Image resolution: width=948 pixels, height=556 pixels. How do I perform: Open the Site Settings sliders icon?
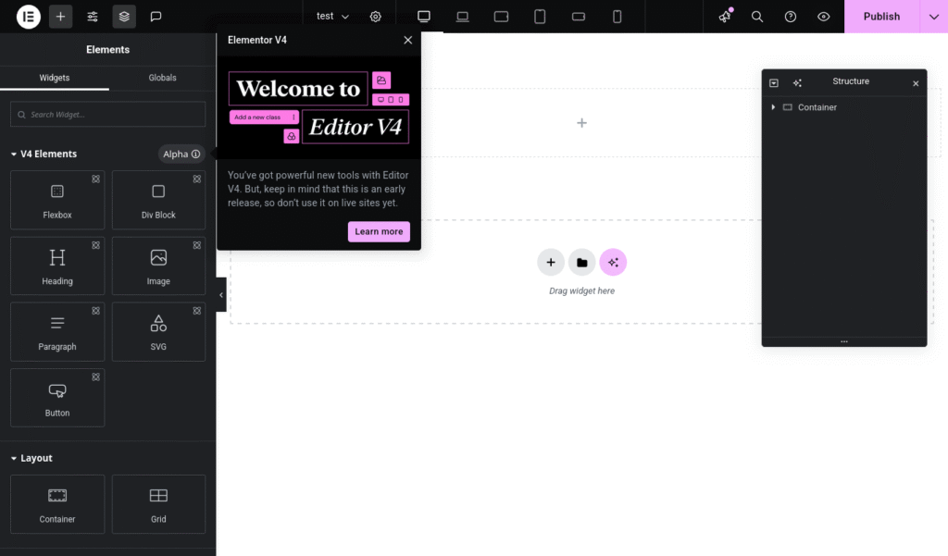click(93, 17)
